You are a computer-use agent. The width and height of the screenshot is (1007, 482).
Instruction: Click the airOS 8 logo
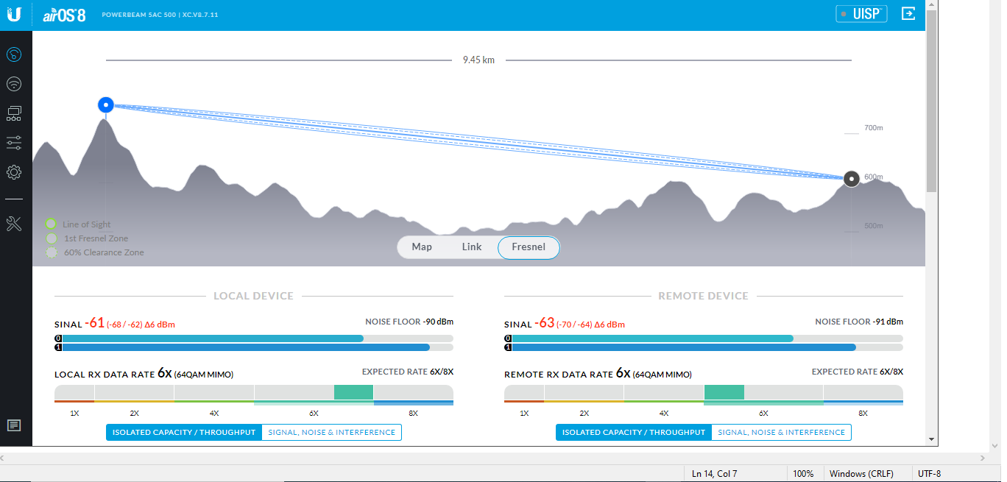click(x=65, y=15)
